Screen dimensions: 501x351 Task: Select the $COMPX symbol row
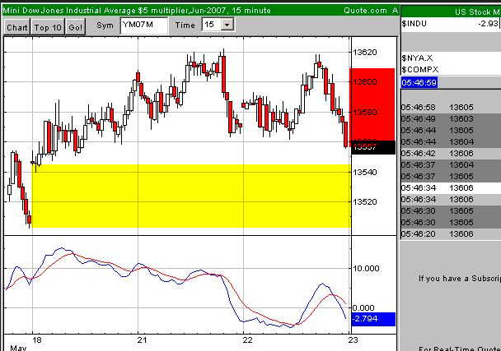point(419,69)
